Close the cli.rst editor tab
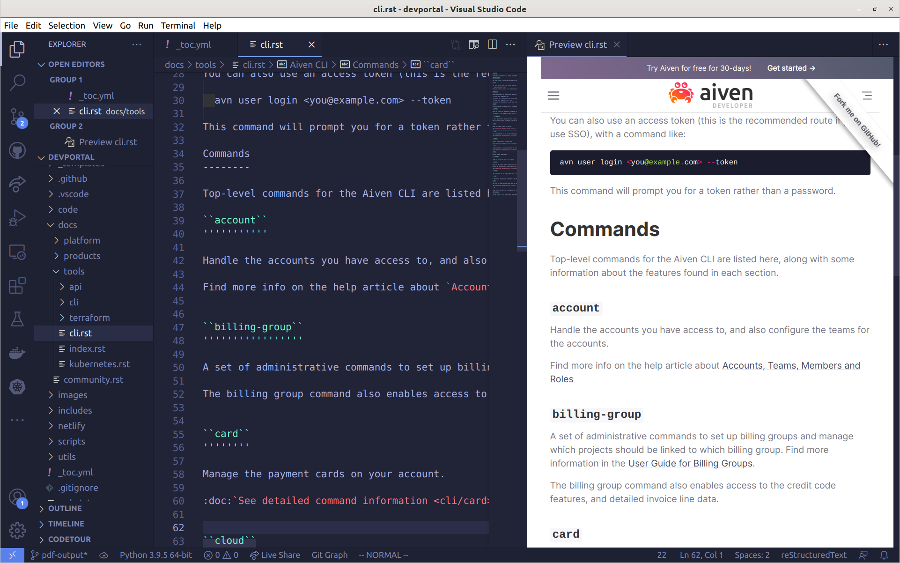The image size is (900, 563). [x=311, y=44]
